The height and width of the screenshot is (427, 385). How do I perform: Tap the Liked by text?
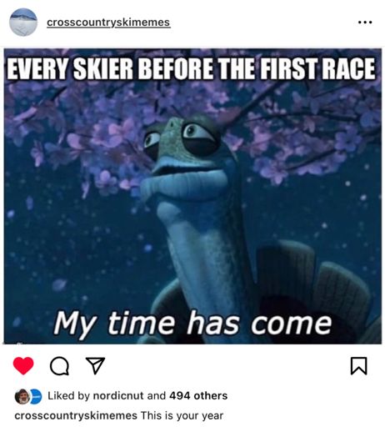tap(69, 395)
